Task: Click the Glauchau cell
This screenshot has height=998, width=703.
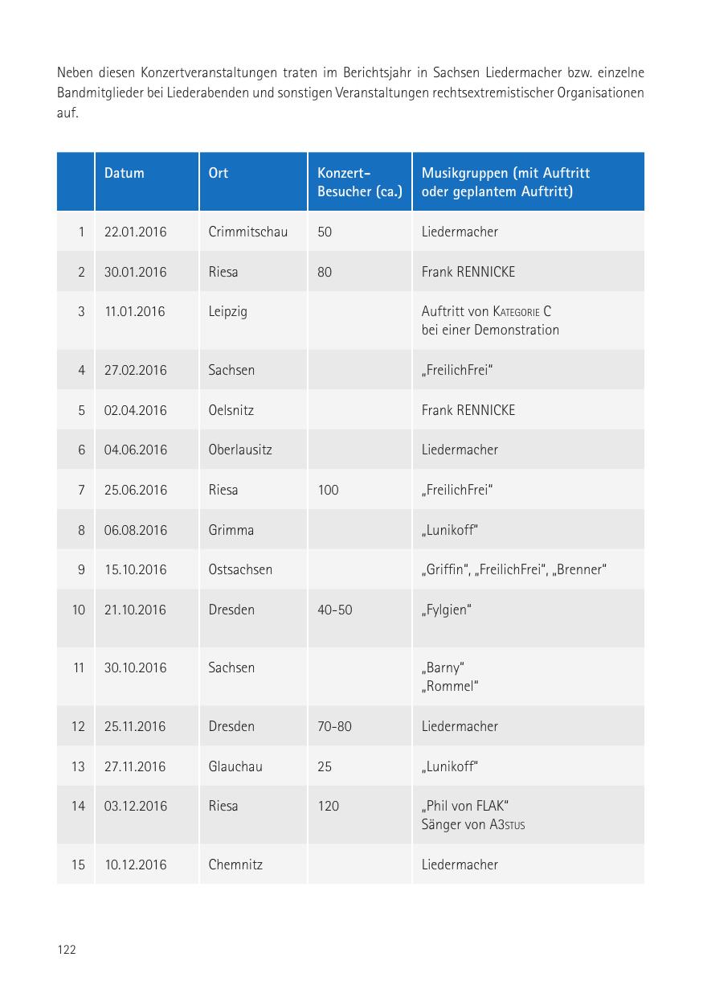Action: 235,766
